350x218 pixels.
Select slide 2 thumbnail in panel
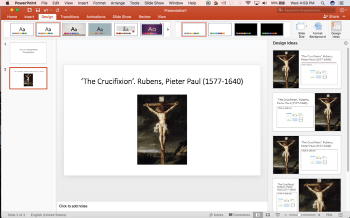coord(28,78)
